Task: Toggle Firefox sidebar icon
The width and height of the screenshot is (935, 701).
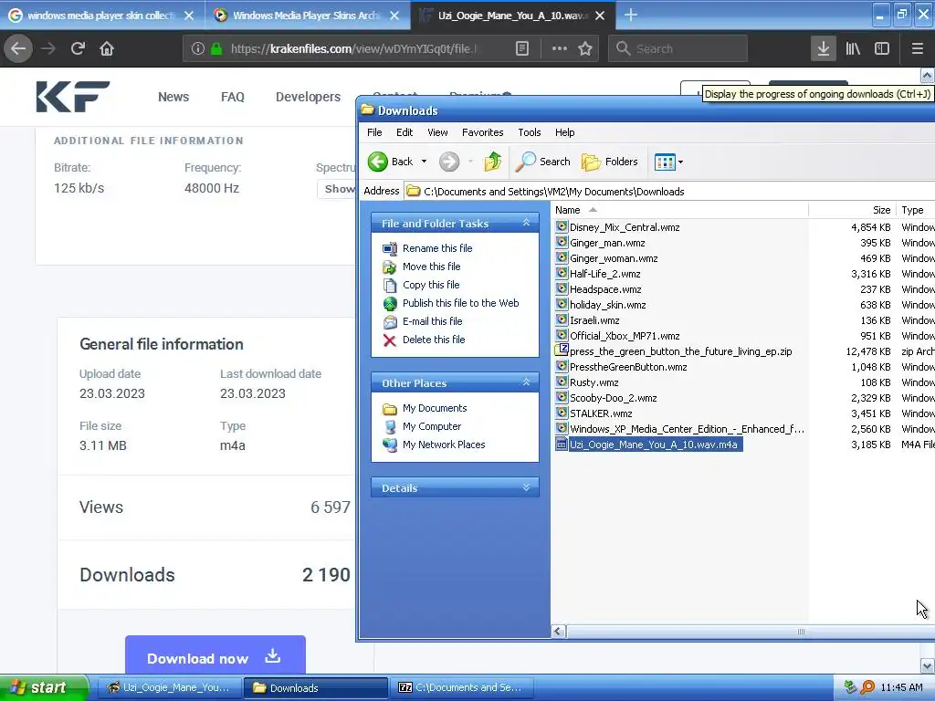Action: [x=882, y=48]
